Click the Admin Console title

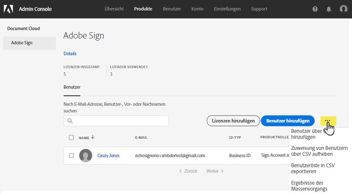(35, 9)
